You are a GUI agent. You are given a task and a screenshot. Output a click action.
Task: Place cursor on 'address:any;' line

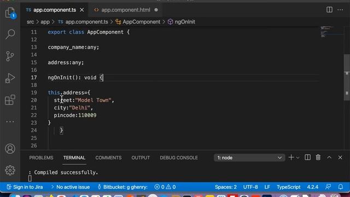pyautogui.click(x=66, y=62)
